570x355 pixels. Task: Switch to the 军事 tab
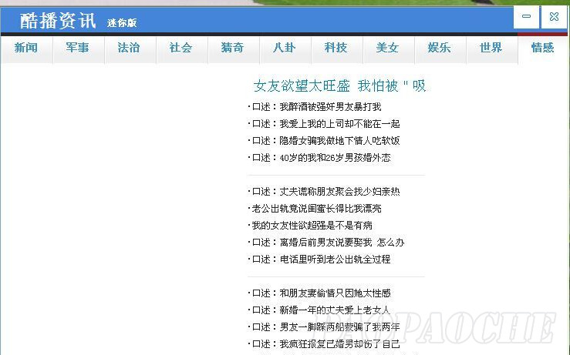pyautogui.click(x=78, y=48)
